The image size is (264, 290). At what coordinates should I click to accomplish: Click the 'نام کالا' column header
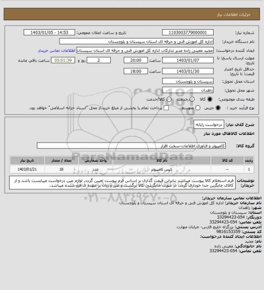[x=162, y=160]
